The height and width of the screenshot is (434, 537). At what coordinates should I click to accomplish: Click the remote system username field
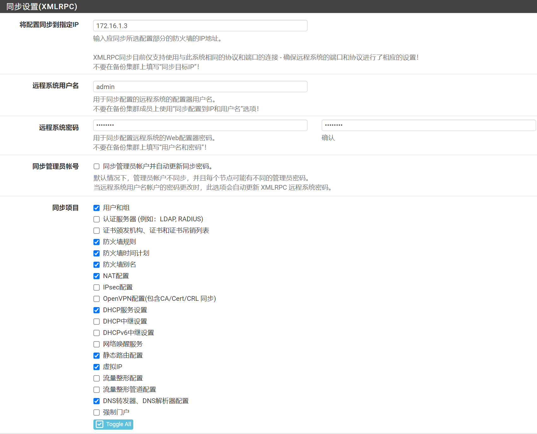tap(200, 86)
